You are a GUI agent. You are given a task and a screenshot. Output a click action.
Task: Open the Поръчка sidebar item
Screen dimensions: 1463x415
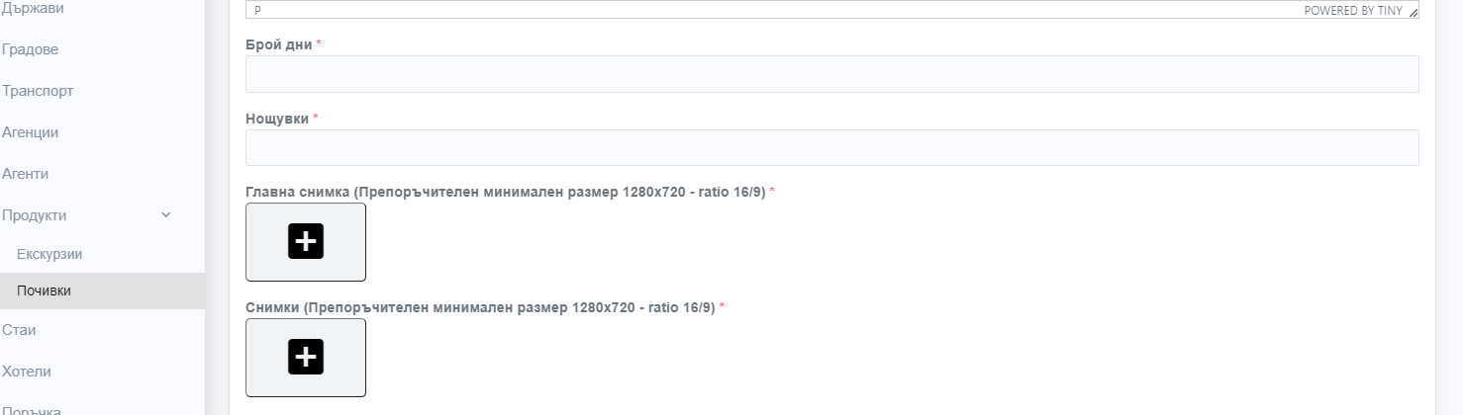(32, 410)
